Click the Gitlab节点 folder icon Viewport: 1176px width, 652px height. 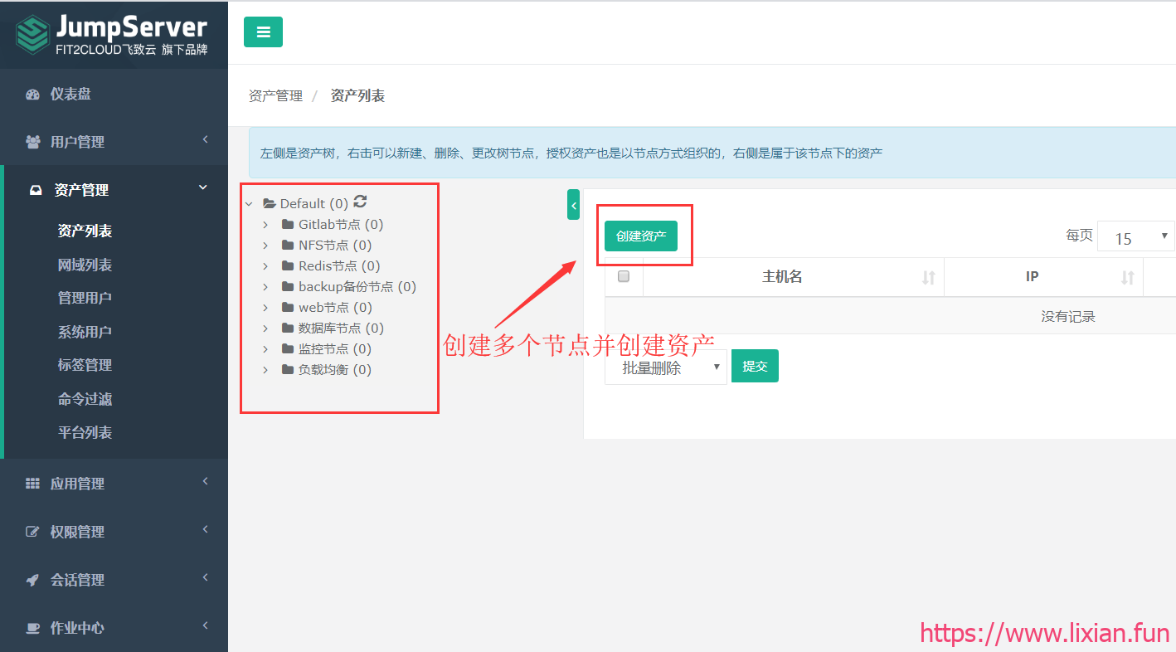(x=288, y=224)
